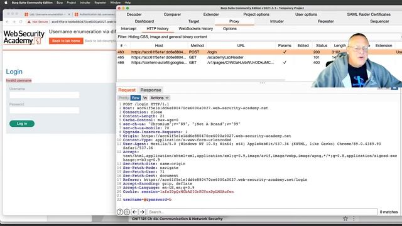Click the history filter bar

[259, 37]
